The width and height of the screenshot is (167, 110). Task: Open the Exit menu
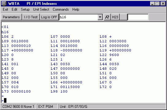tap(5, 9)
